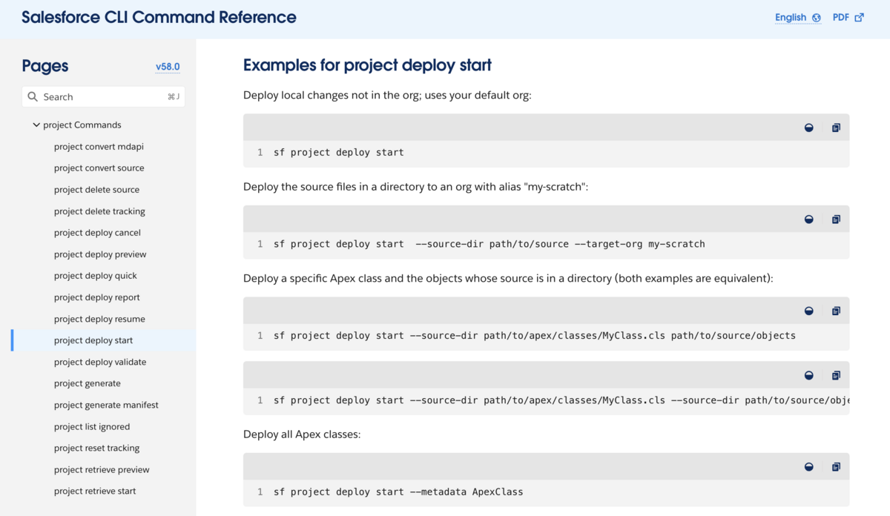Toggle theme on the first code block
Image resolution: width=890 pixels, height=516 pixels.
(808, 127)
